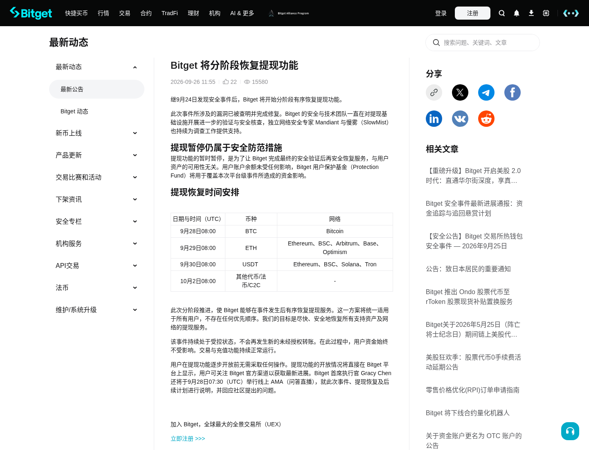
Task: Share article on Facebook
Action: click(513, 92)
